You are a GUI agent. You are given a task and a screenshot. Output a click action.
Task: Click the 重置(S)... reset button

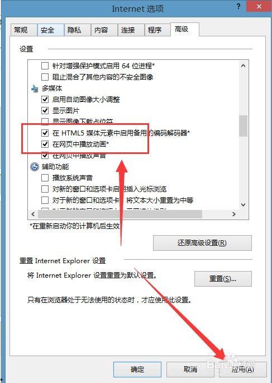tap(223, 279)
